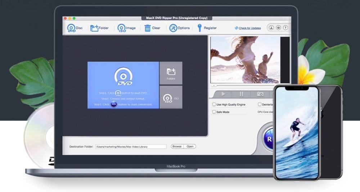The height and width of the screenshot is (192, 360).
Task: Click Open next to Browse
Action: pos(190,146)
